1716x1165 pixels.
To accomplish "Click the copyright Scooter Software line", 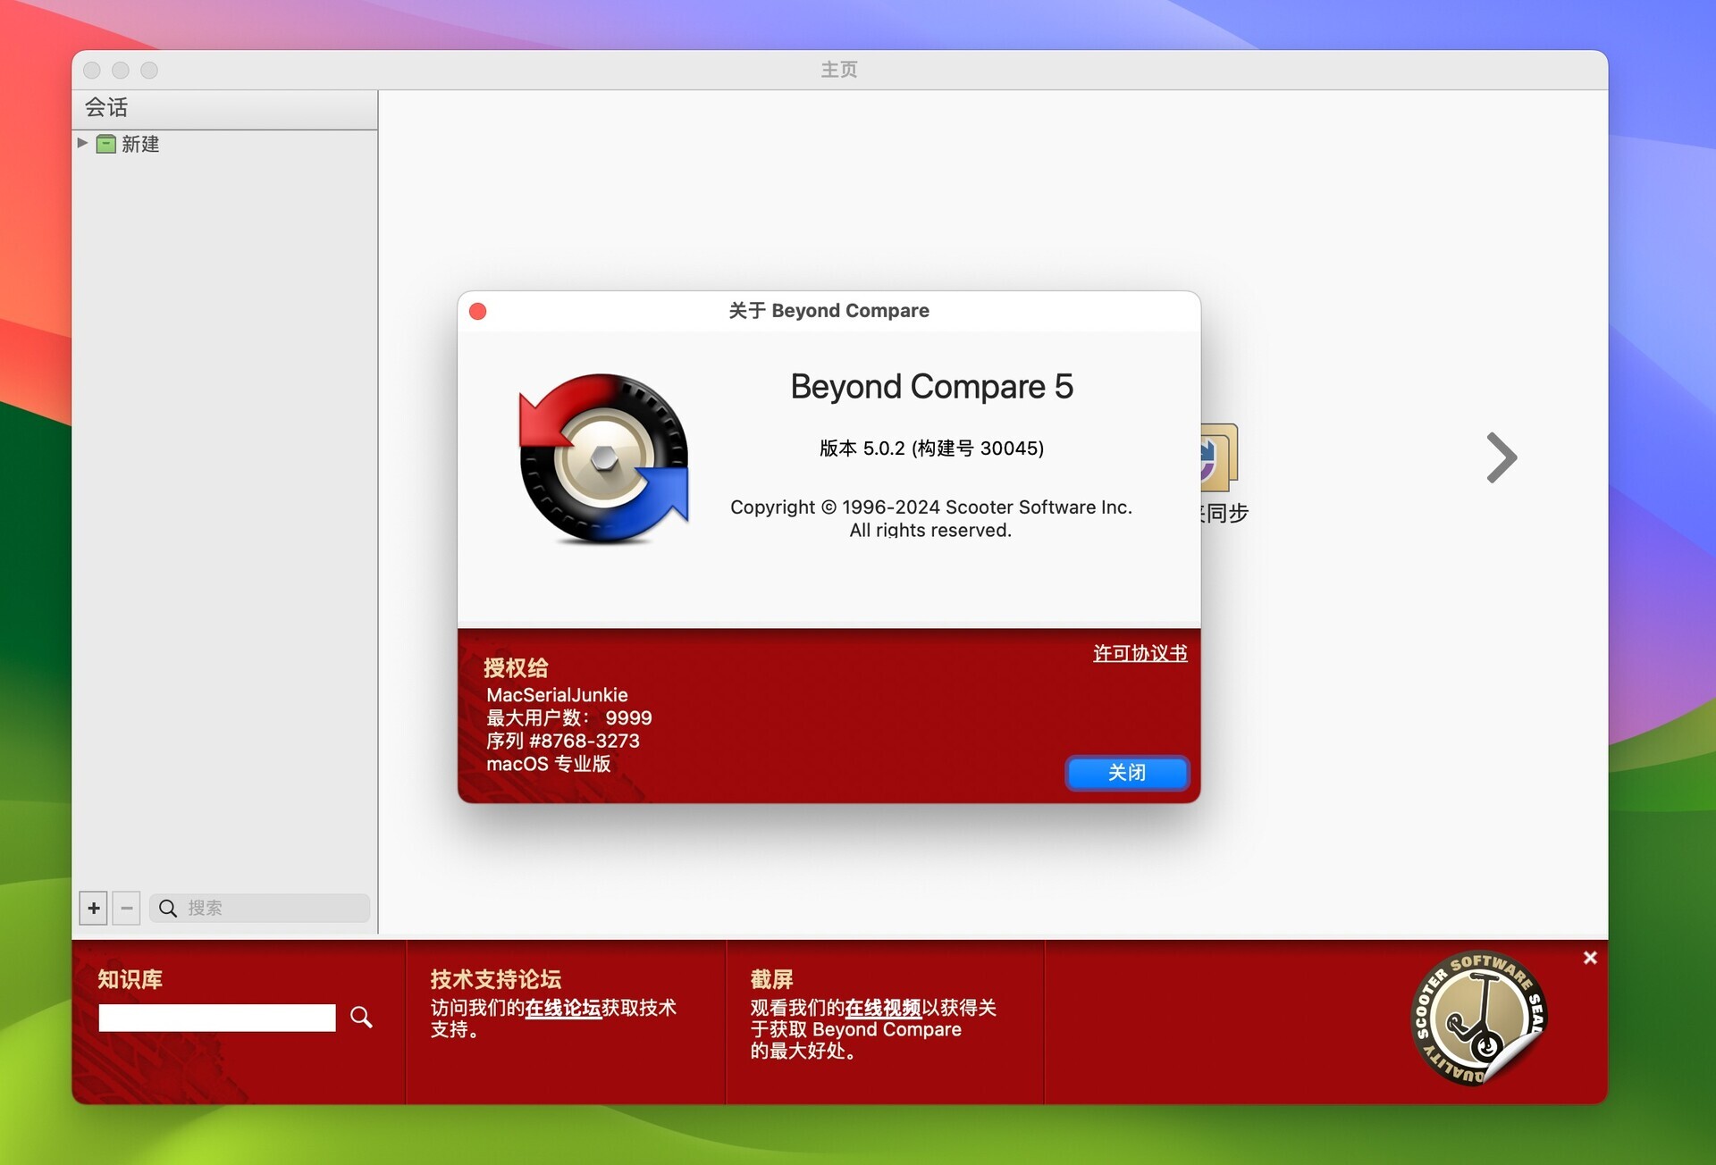I will [x=931, y=507].
